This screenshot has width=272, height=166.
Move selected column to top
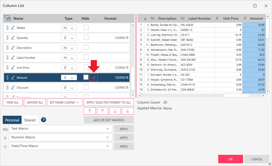(x=90, y=111)
